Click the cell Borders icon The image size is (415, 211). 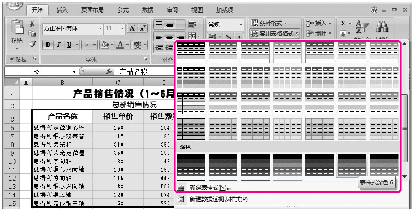(87, 45)
